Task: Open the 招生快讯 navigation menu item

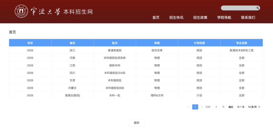Action: (x=176, y=18)
